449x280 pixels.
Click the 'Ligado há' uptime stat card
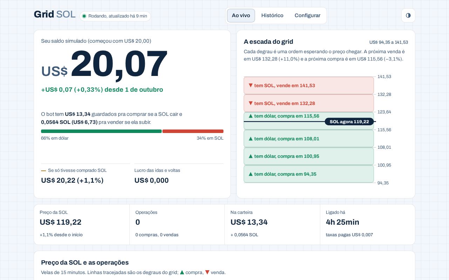pyautogui.click(x=368, y=224)
